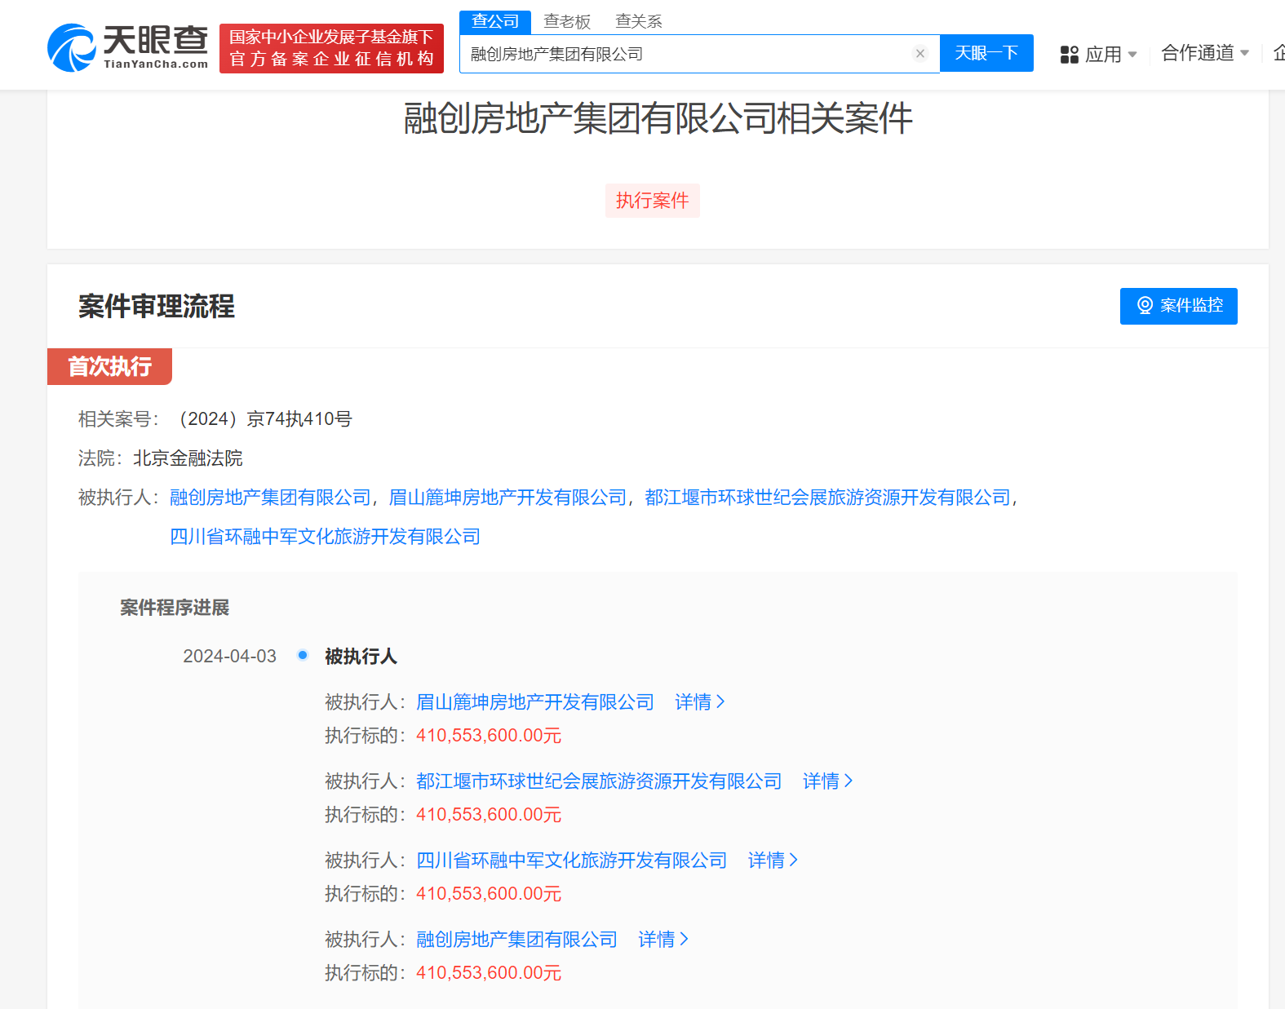This screenshot has height=1009, width=1285.
Task: Click the red official credit agency banner
Action: pos(331,48)
